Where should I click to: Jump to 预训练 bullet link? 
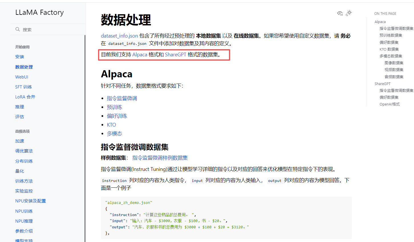(x=114, y=107)
